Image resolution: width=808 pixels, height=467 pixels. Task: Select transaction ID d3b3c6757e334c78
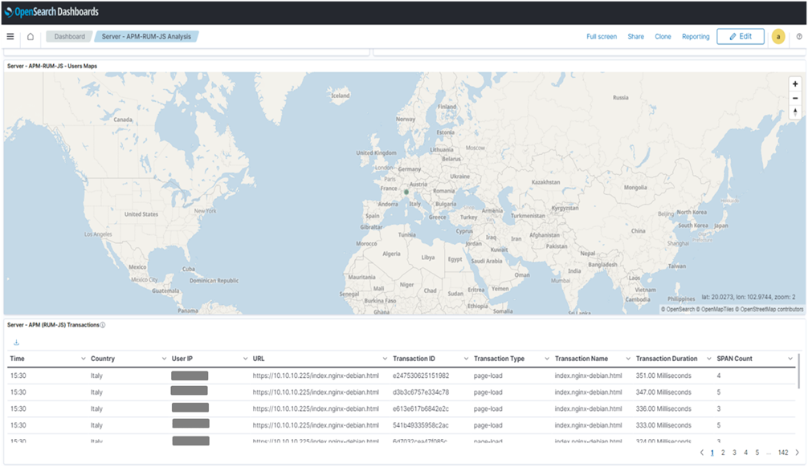[421, 392]
